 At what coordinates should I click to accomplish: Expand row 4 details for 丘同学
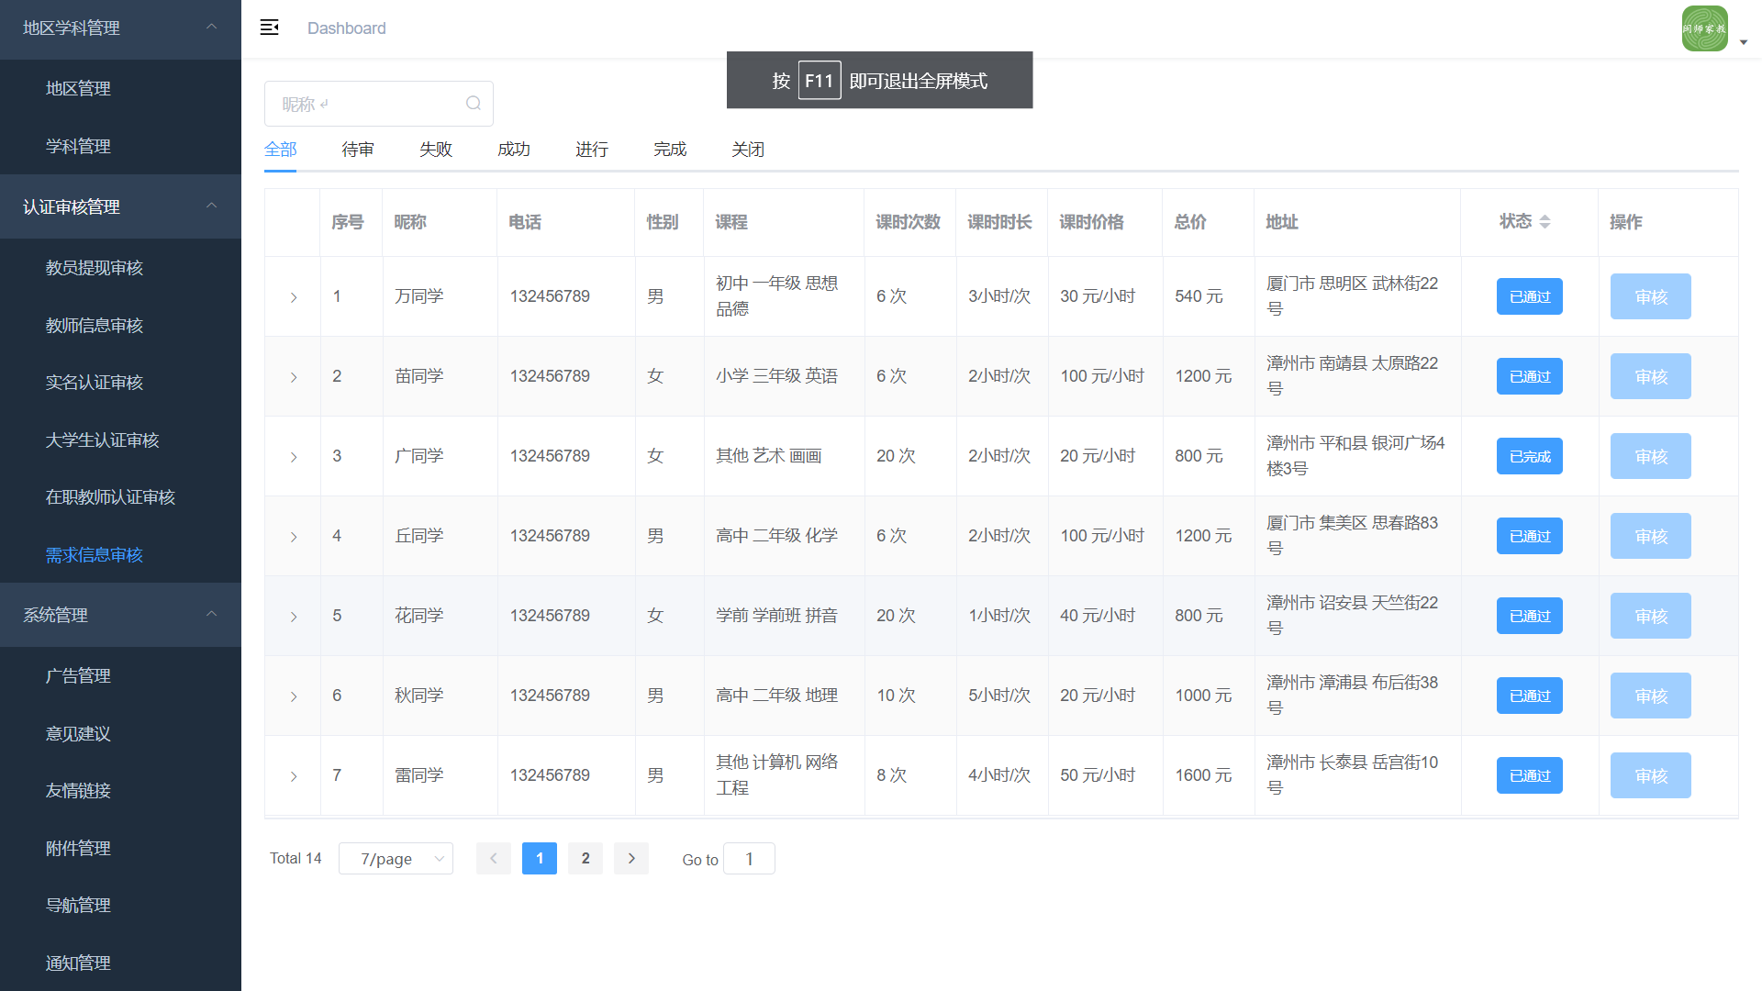click(x=294, y=537)
